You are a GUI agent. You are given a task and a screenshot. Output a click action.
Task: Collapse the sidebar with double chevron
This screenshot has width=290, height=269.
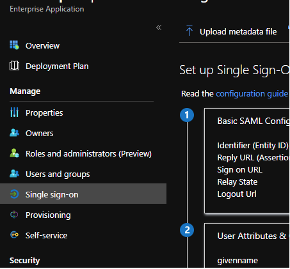tap(159, 27)
